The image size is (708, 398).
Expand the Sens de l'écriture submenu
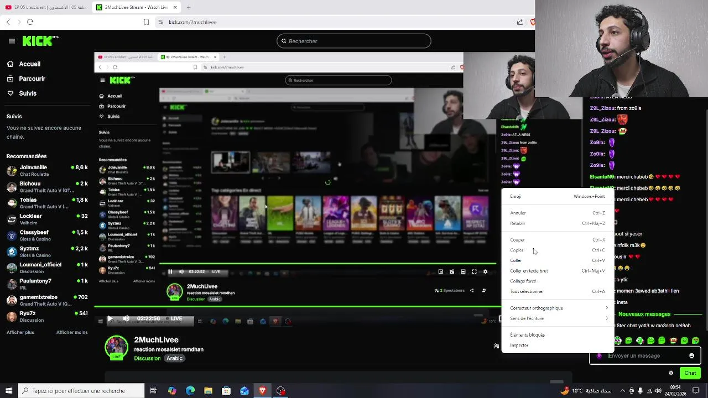(x=558, y=318)
